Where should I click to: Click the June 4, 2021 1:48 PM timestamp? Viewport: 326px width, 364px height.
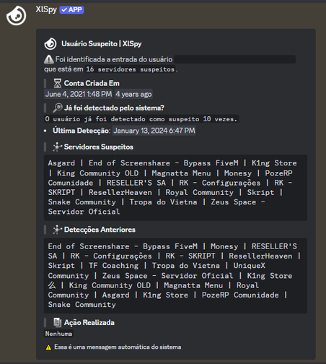[79, 94]
